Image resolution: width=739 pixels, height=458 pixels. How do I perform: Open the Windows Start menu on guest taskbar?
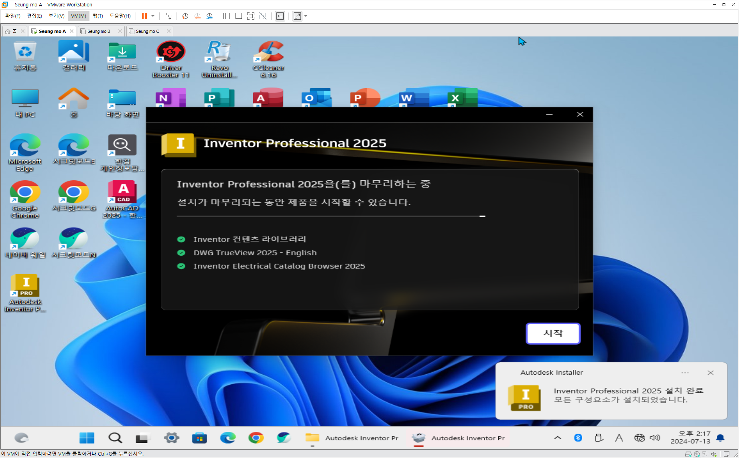[x=87, y=438]
